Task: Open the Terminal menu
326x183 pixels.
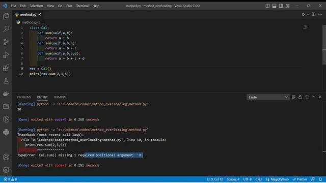Action: (x=82, y=6)
